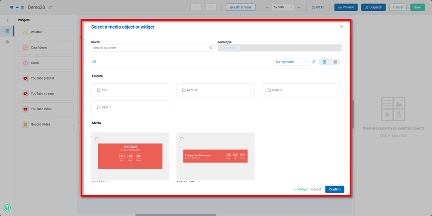Click the BIG Sale countdown thumbnail
Image resolution: width=432 pixels, height=216 pixels.
pyautogui.click(x=130, y=156)
